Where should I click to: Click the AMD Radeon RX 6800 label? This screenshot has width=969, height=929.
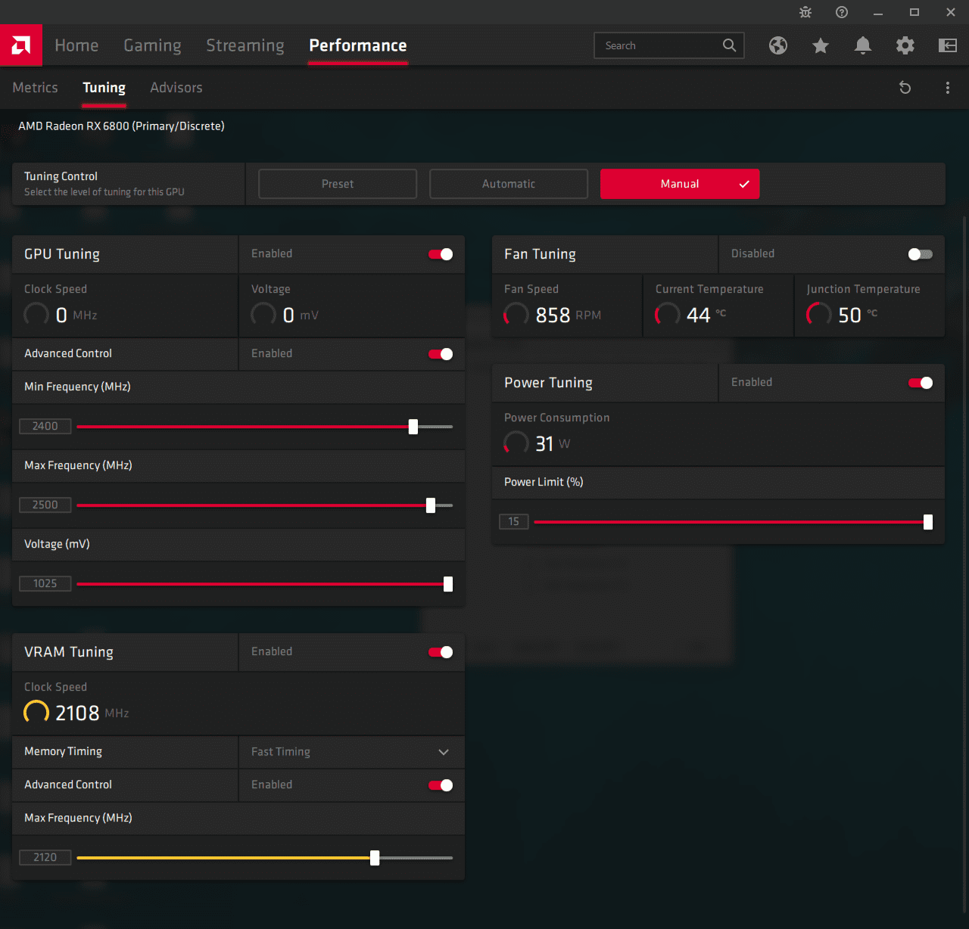tap(121, 126)
